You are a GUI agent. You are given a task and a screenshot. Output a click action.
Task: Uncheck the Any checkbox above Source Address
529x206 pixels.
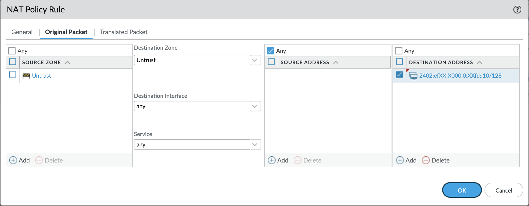270,51
